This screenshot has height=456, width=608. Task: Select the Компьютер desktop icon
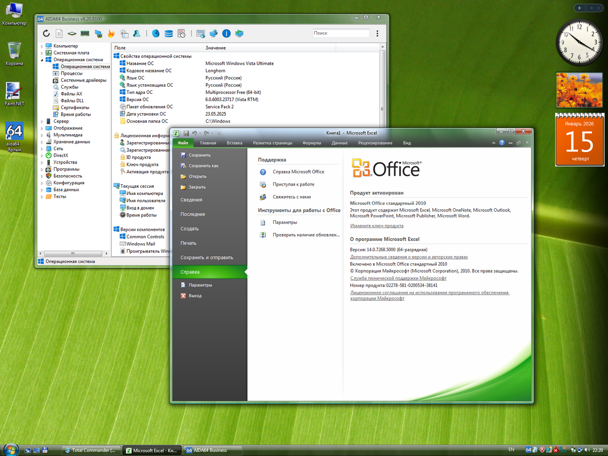[x=14, y=14]
